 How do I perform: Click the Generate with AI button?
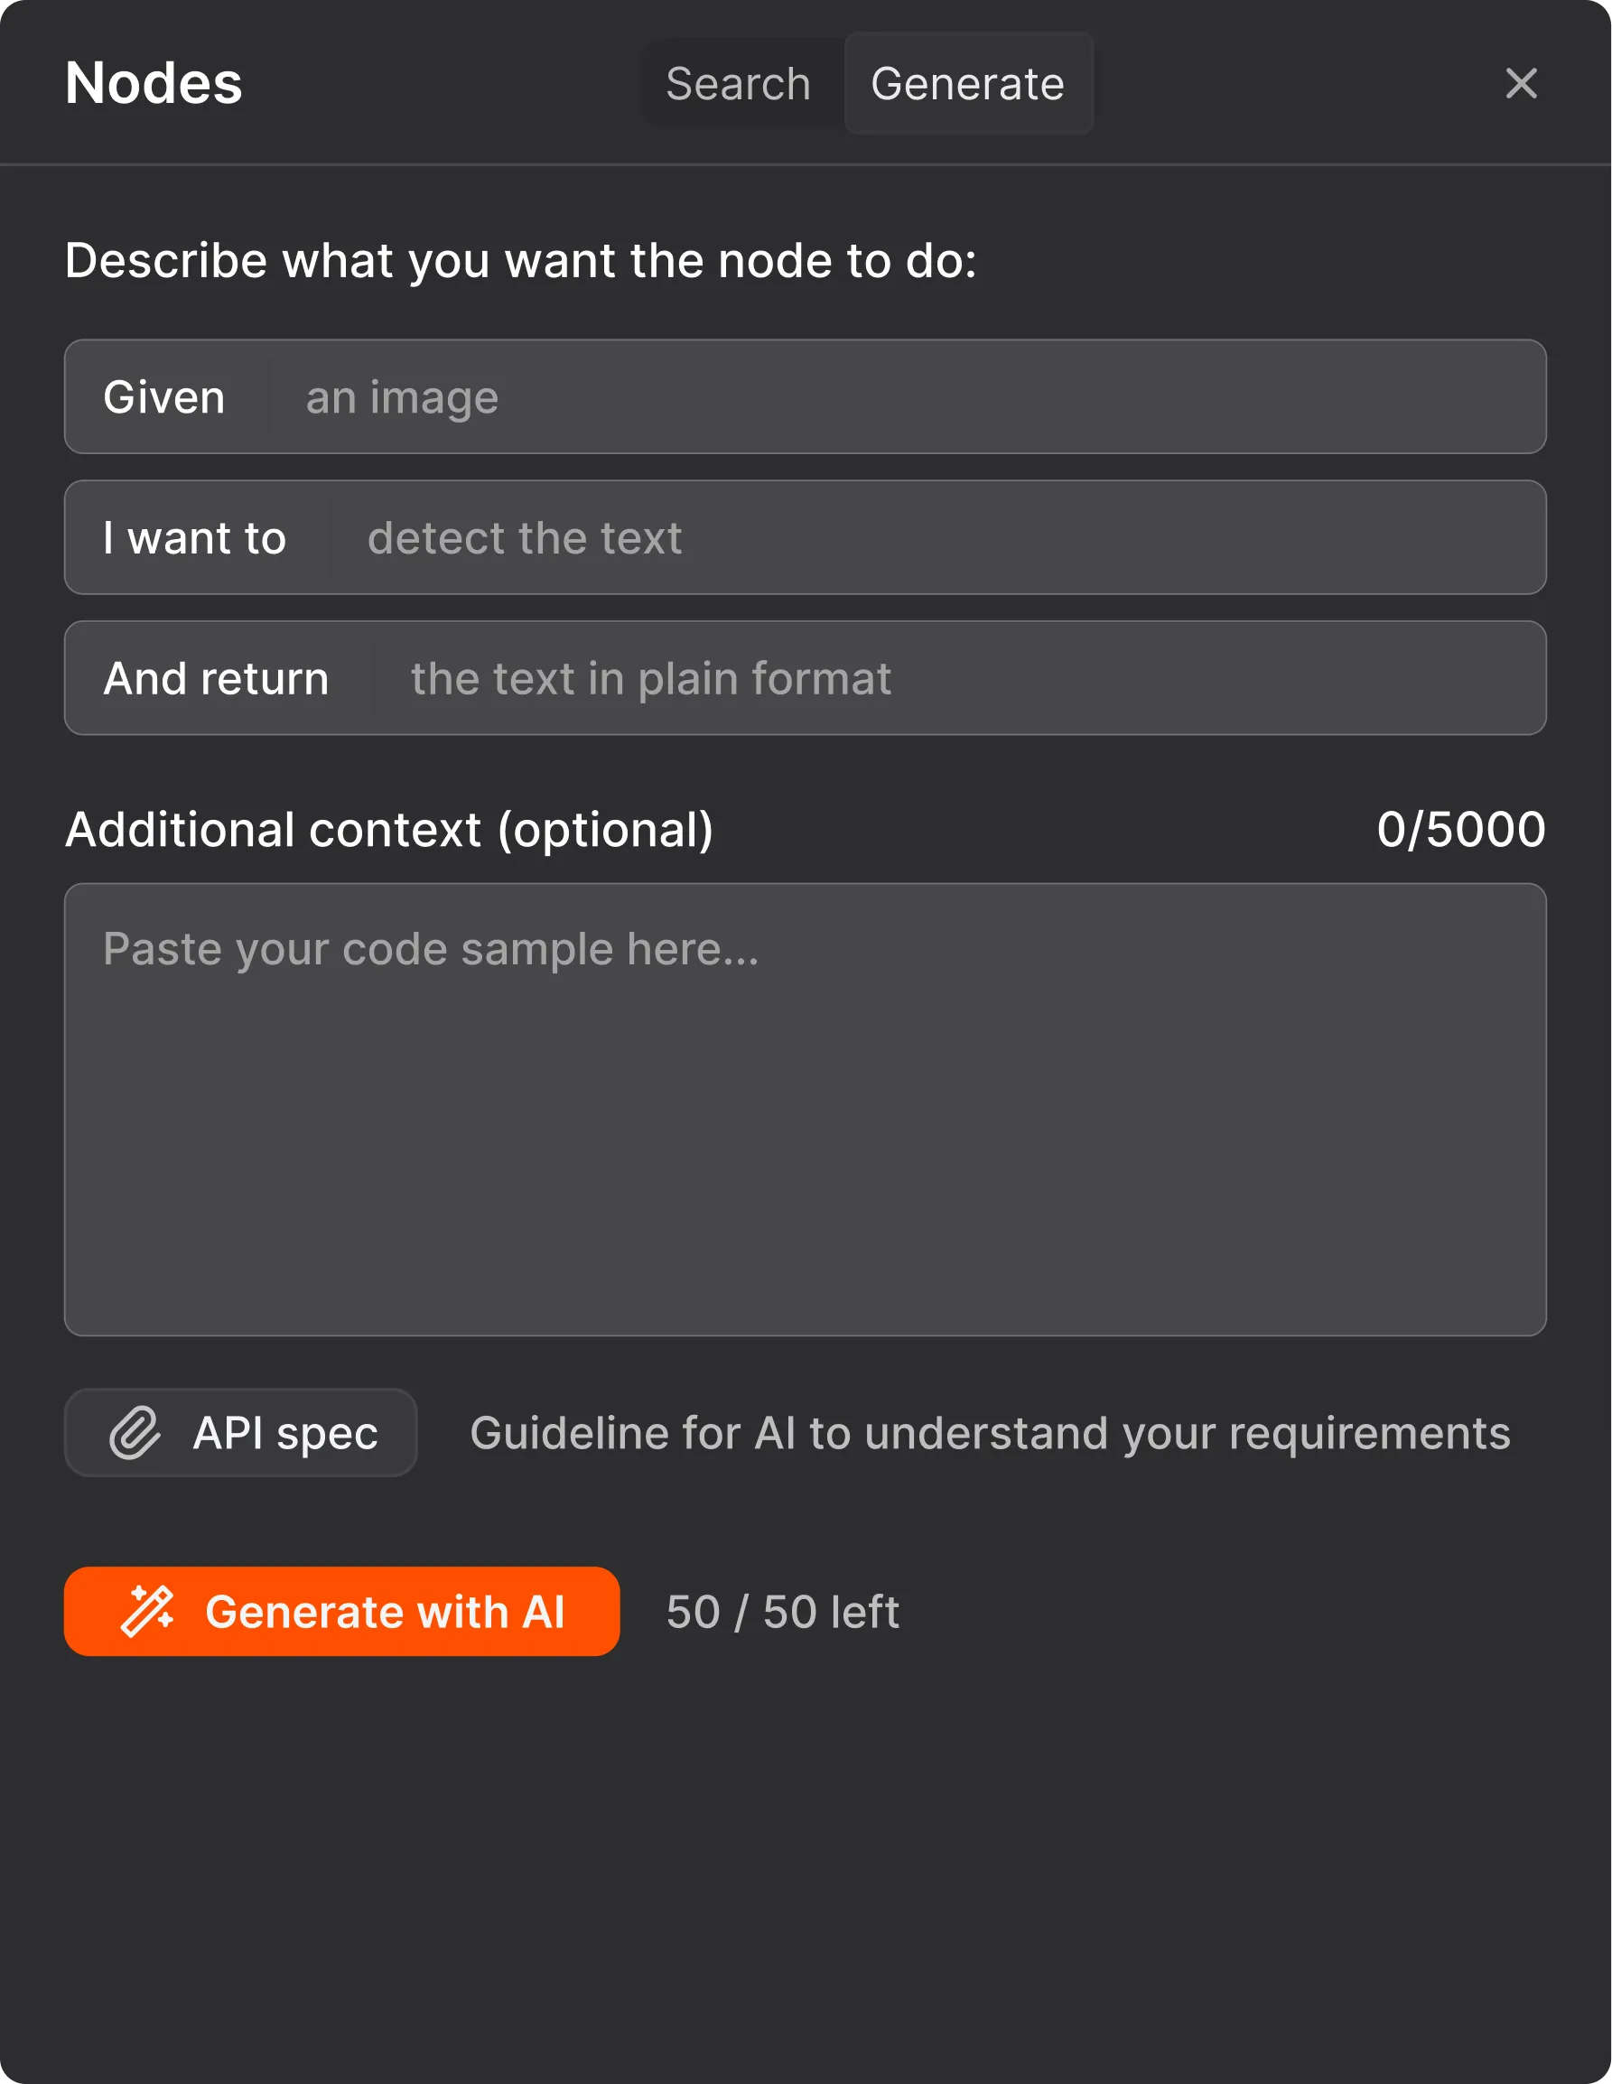coord(340,1611)
